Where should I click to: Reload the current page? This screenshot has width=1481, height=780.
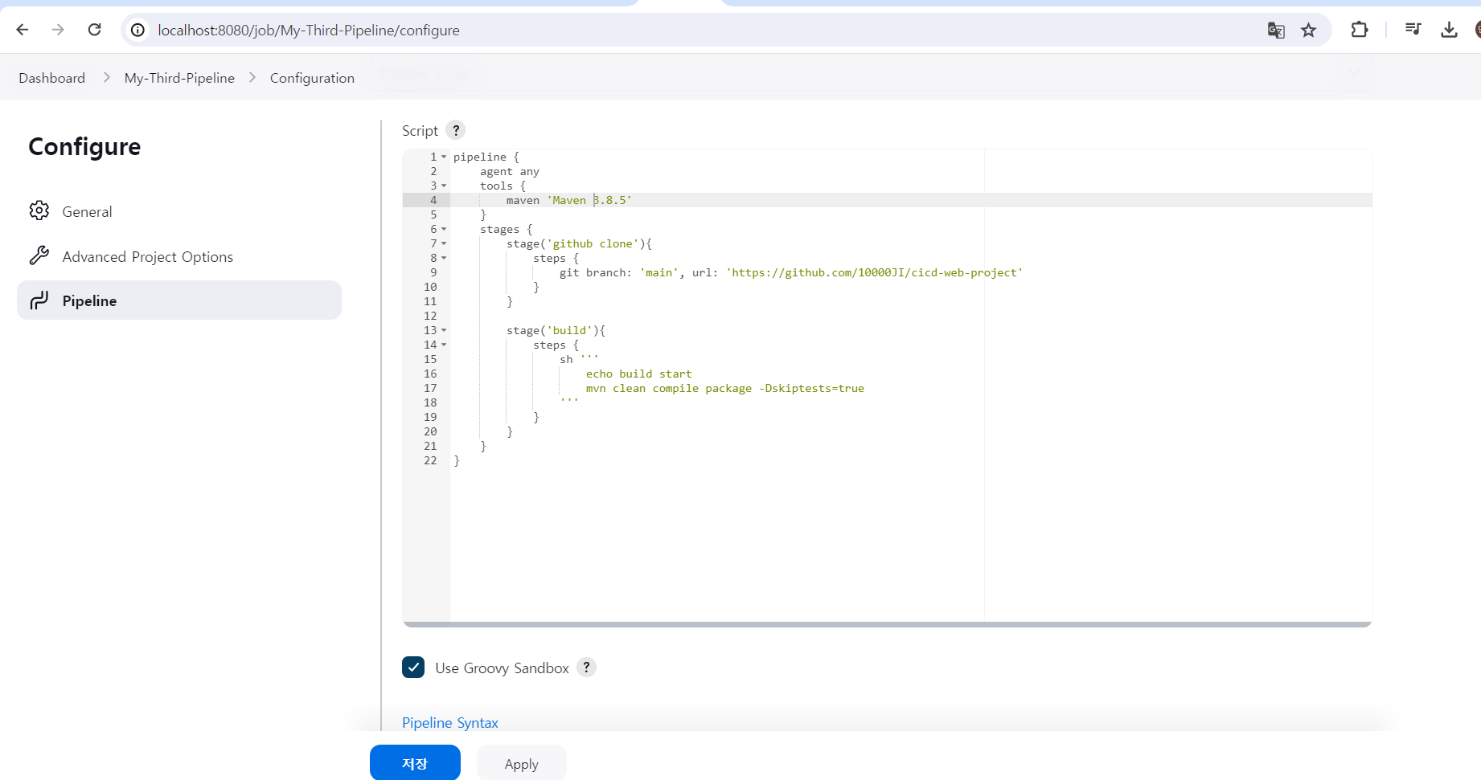point(94,30)
